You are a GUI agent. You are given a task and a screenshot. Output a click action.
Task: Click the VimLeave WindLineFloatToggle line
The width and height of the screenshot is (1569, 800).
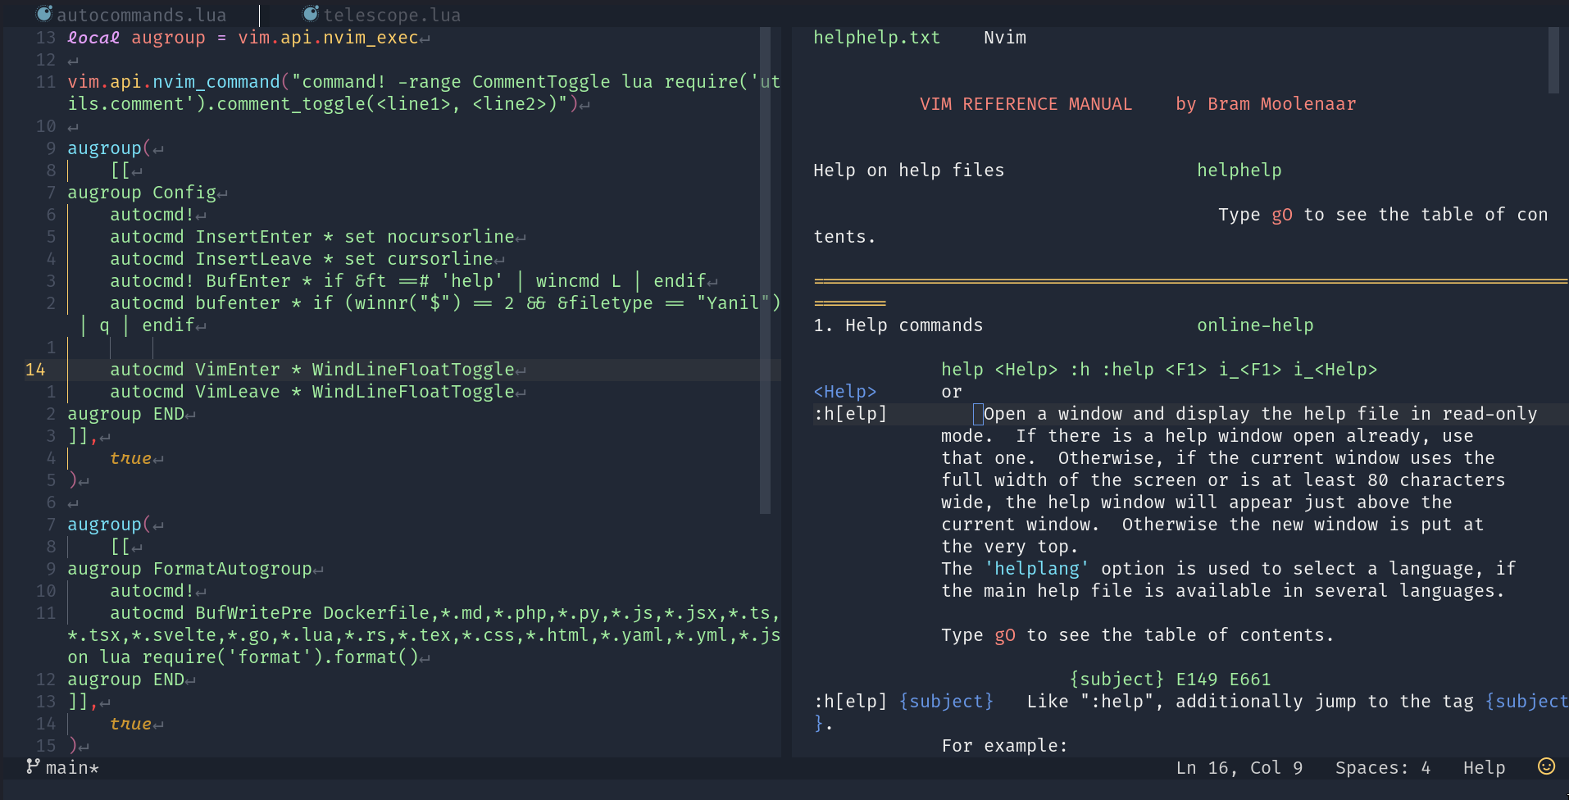coord(312,392)
